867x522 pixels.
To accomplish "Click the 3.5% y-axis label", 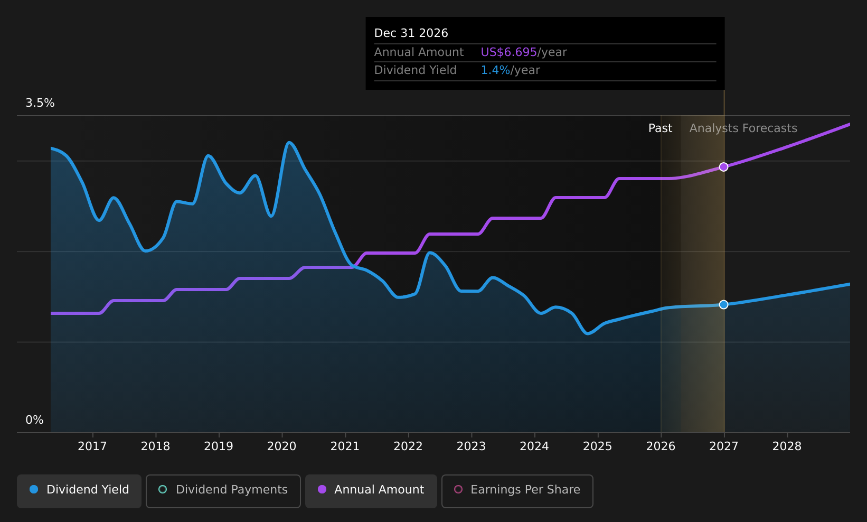I will coord(40,103).
